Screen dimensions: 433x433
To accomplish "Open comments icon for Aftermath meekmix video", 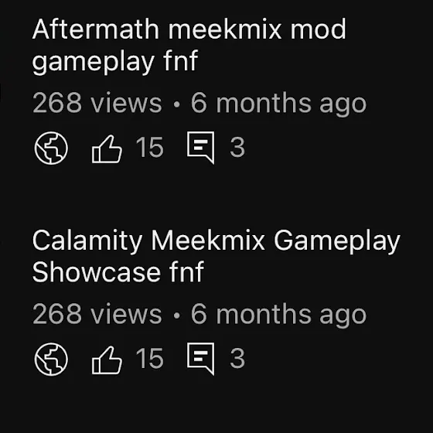I will tap(201, 148).
